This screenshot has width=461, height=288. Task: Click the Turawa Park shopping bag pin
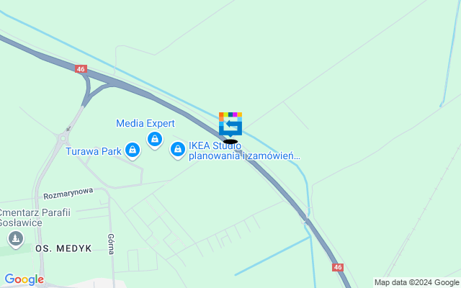(133, 150)
